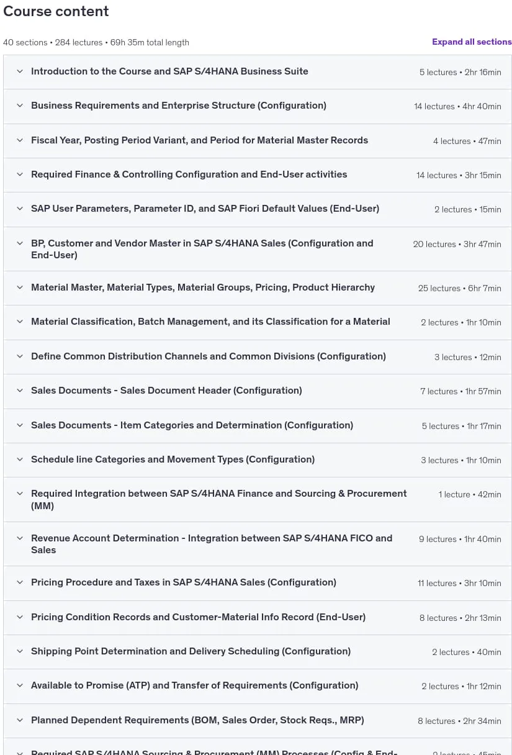Open Fiscal Year, Posting Period Variant section

tap(257, 140)
